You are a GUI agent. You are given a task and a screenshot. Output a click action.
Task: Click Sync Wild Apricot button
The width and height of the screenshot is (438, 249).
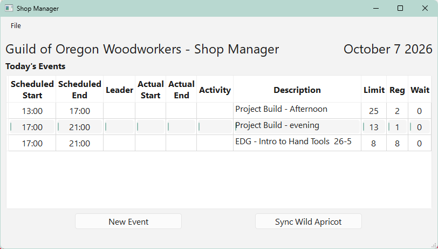[x=308, y=221]
